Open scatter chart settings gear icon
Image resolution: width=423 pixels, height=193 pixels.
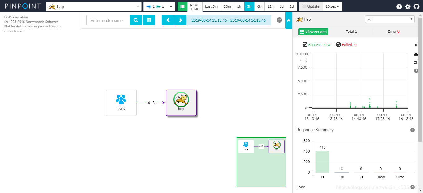(416, 45)
